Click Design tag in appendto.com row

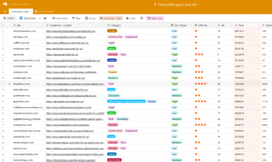tap(152, 101)
